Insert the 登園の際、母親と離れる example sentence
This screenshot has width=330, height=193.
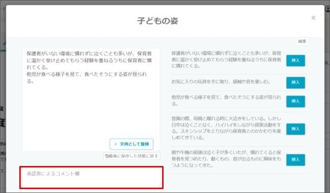pyautogui.click(x=295, y=129)
